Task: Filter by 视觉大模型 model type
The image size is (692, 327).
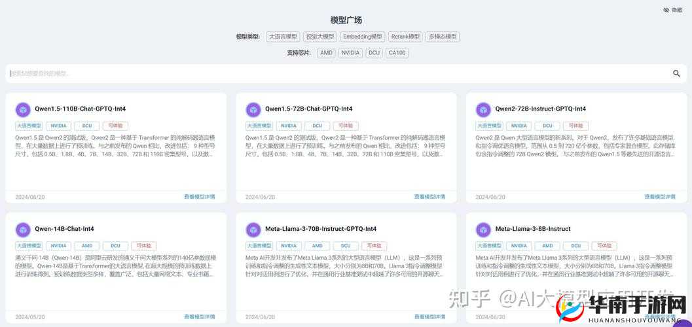Action: [321, 37]
